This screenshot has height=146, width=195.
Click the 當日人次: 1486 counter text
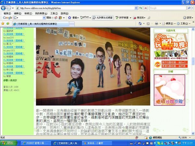(11, 87)
